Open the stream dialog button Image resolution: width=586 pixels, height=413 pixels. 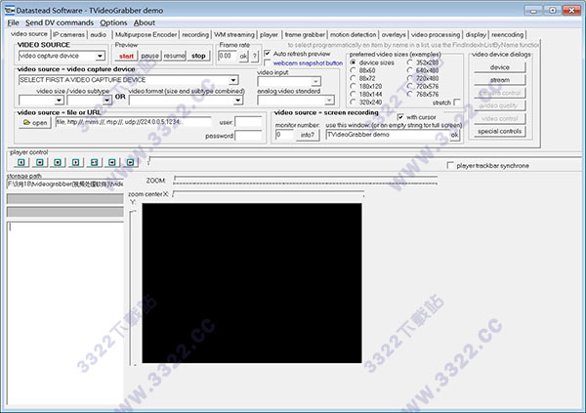point(500,80)
